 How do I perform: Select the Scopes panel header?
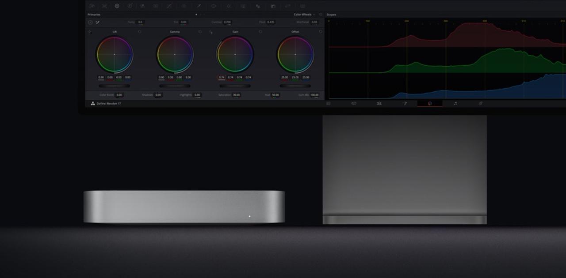point(332,15)
